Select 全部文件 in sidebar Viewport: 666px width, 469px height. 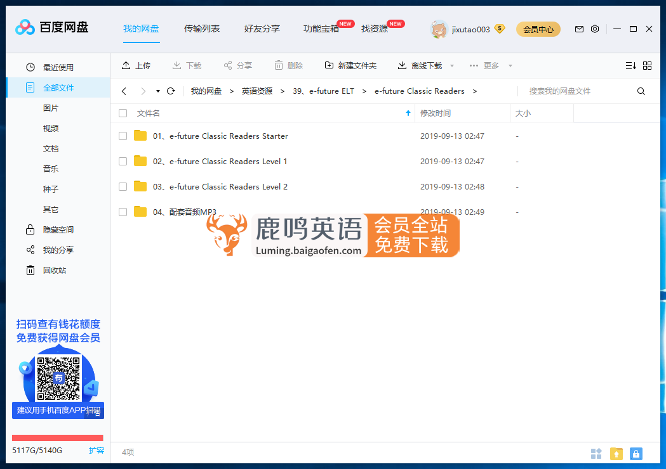pos(58,87)
